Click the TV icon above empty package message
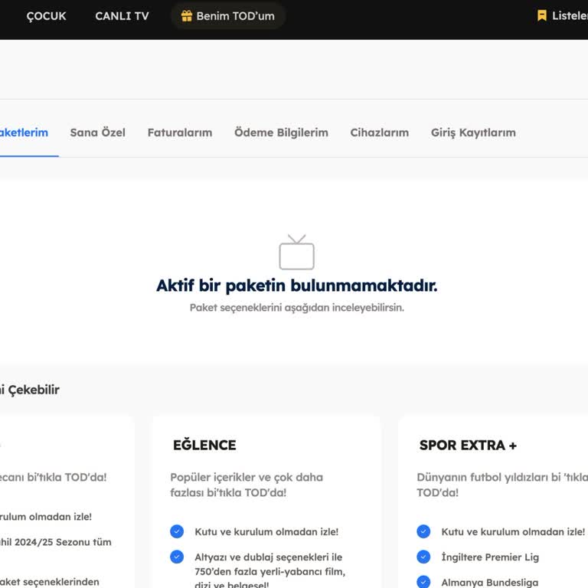 pos(296,252)
